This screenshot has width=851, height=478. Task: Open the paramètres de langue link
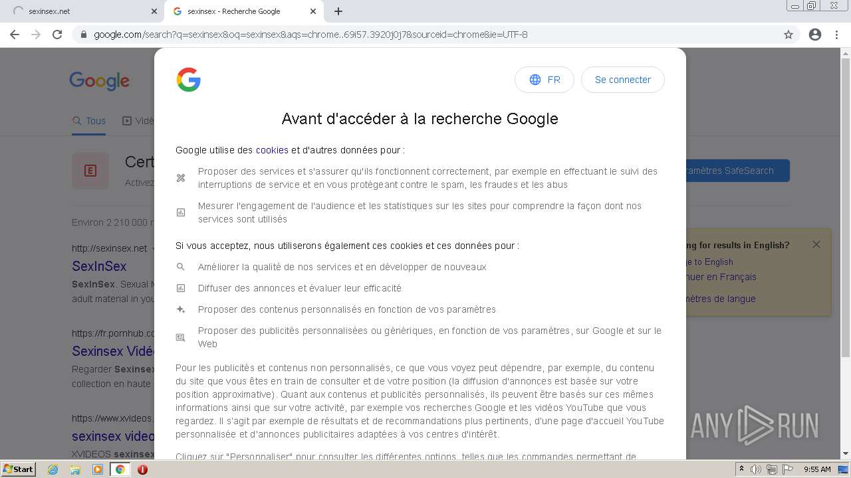721,299
